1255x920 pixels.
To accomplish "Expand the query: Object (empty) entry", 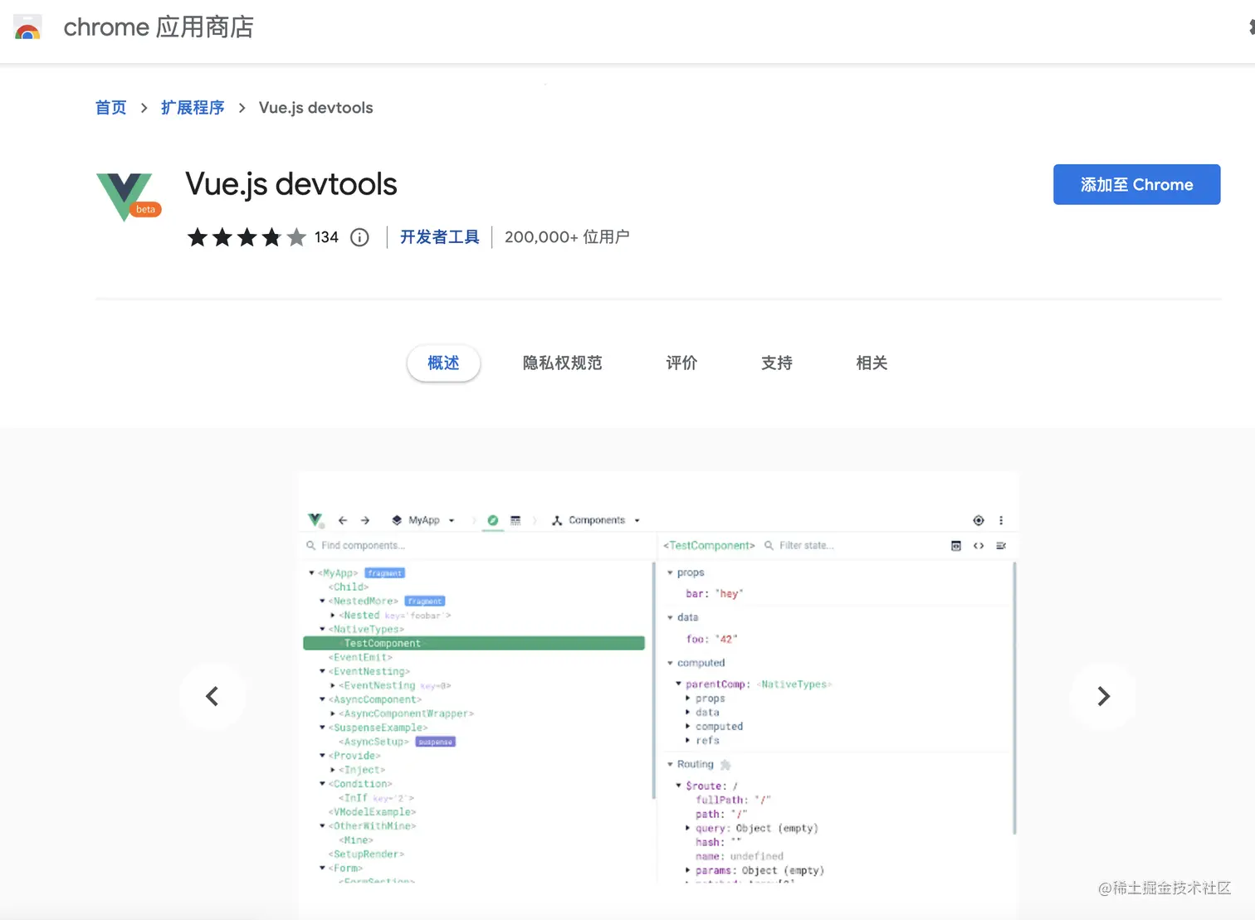I will point(687,828).
